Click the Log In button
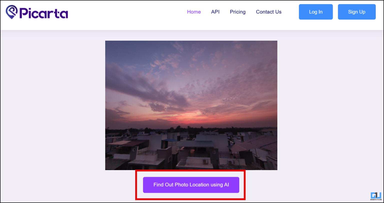The image size is (384, 203). (315, 12)
